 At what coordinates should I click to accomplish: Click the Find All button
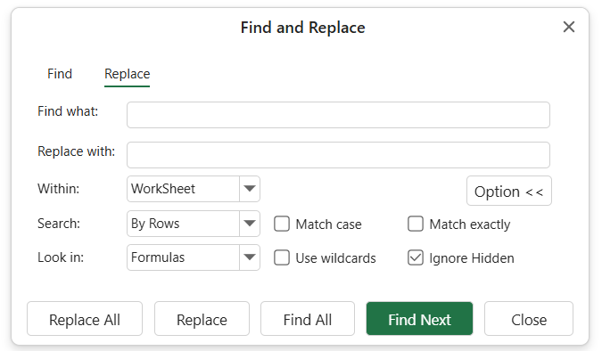click(x=308, y=319)
